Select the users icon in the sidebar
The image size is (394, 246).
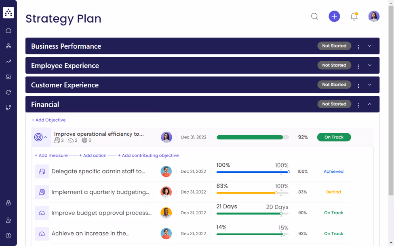(8, 220)
